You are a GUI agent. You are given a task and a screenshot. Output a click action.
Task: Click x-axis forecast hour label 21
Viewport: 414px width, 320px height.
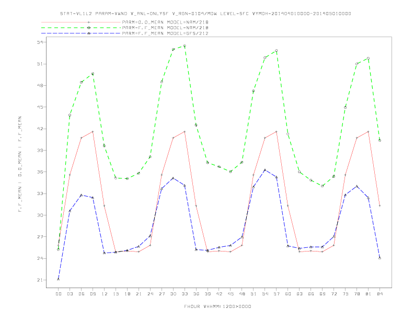click(x=139, y=294)
